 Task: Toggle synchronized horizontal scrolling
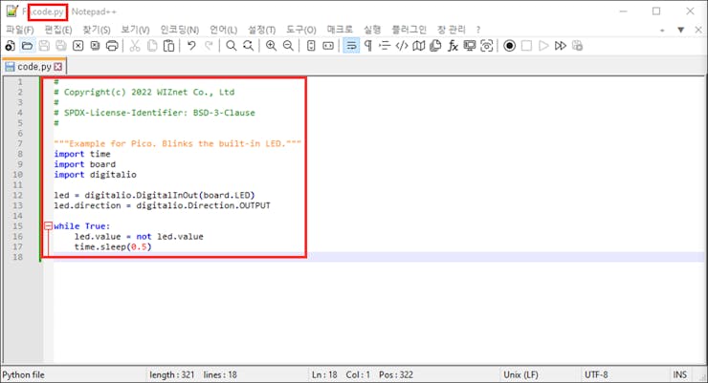click(328, 46)
